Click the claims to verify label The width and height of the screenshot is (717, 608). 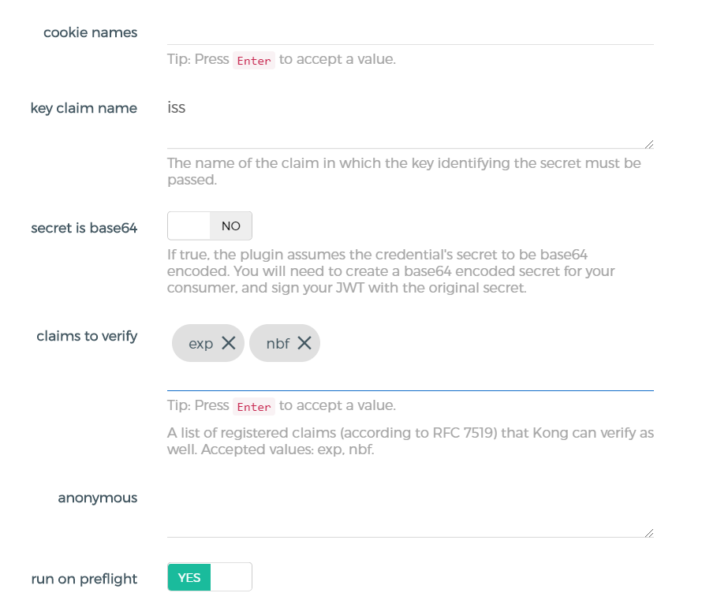coord(87,336)
